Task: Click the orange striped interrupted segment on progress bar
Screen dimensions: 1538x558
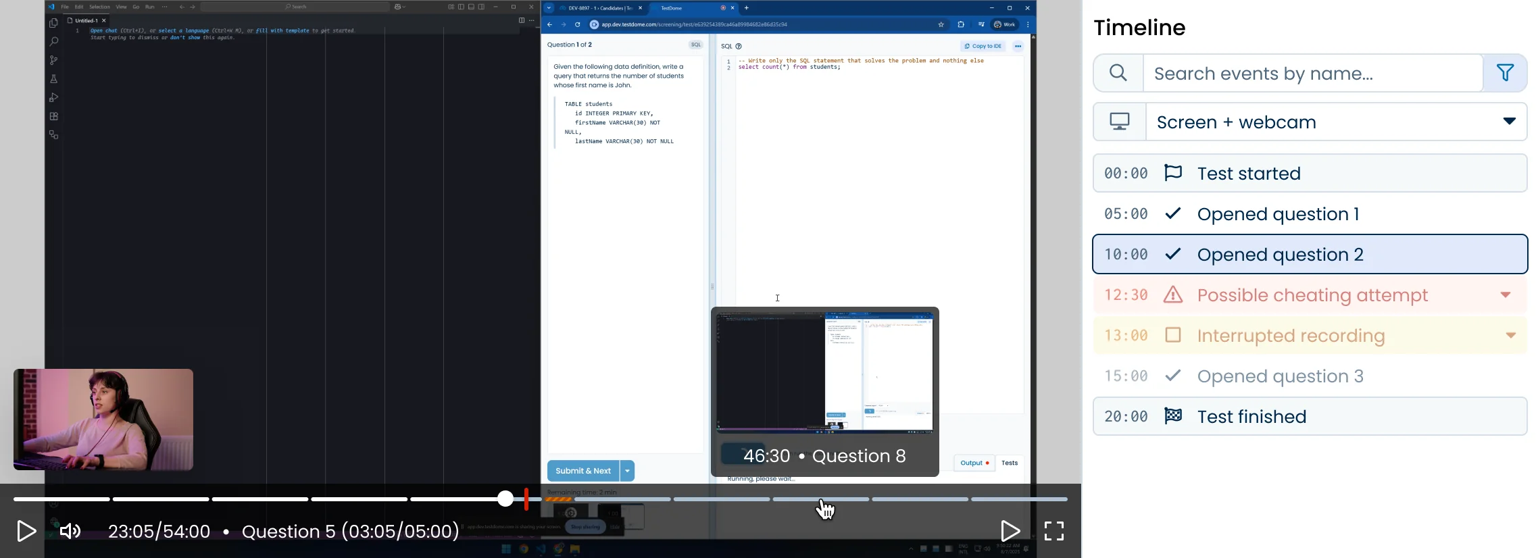Action: point(558,499)
